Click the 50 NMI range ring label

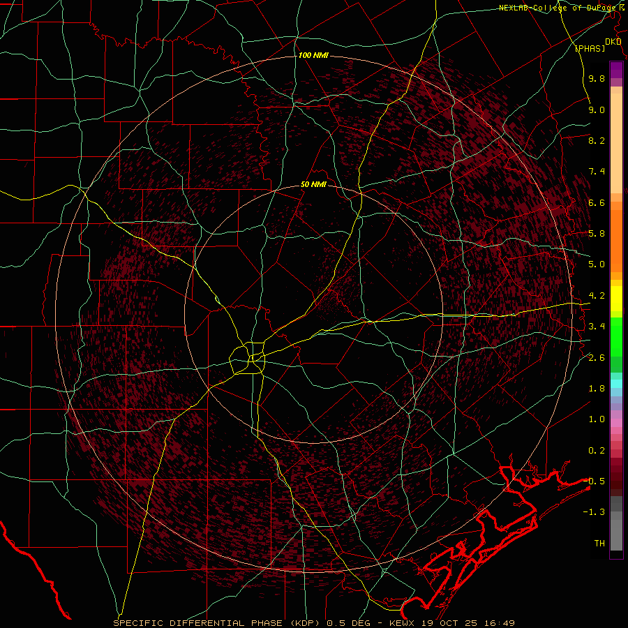313,185
